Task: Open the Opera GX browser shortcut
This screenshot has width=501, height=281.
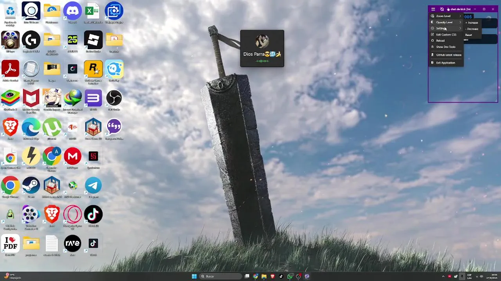Action: pyautogui.click(x=72, y=217)
